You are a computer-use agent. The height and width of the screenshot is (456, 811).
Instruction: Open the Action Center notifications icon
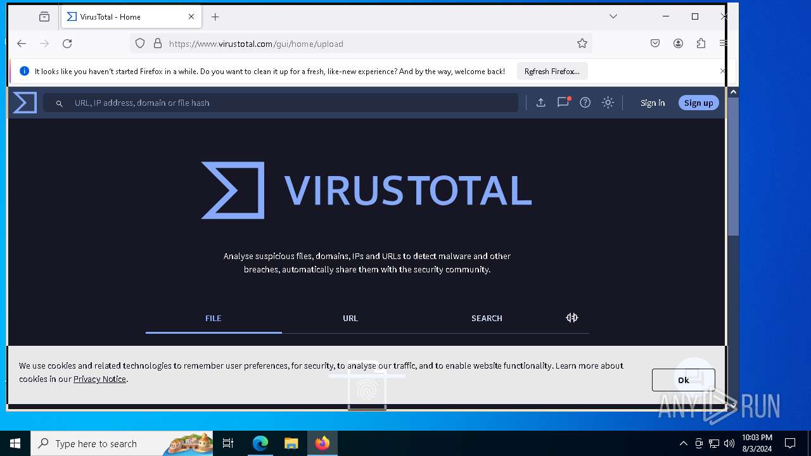790,443
